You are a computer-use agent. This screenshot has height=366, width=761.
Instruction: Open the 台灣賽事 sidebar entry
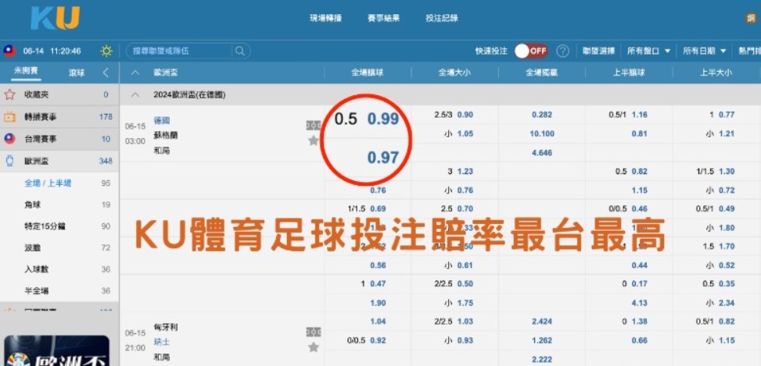coord(59,139)
